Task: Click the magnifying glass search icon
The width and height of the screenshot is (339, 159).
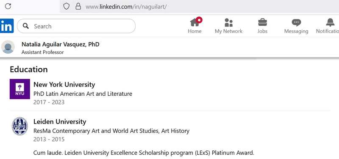Action: point(26,26)
